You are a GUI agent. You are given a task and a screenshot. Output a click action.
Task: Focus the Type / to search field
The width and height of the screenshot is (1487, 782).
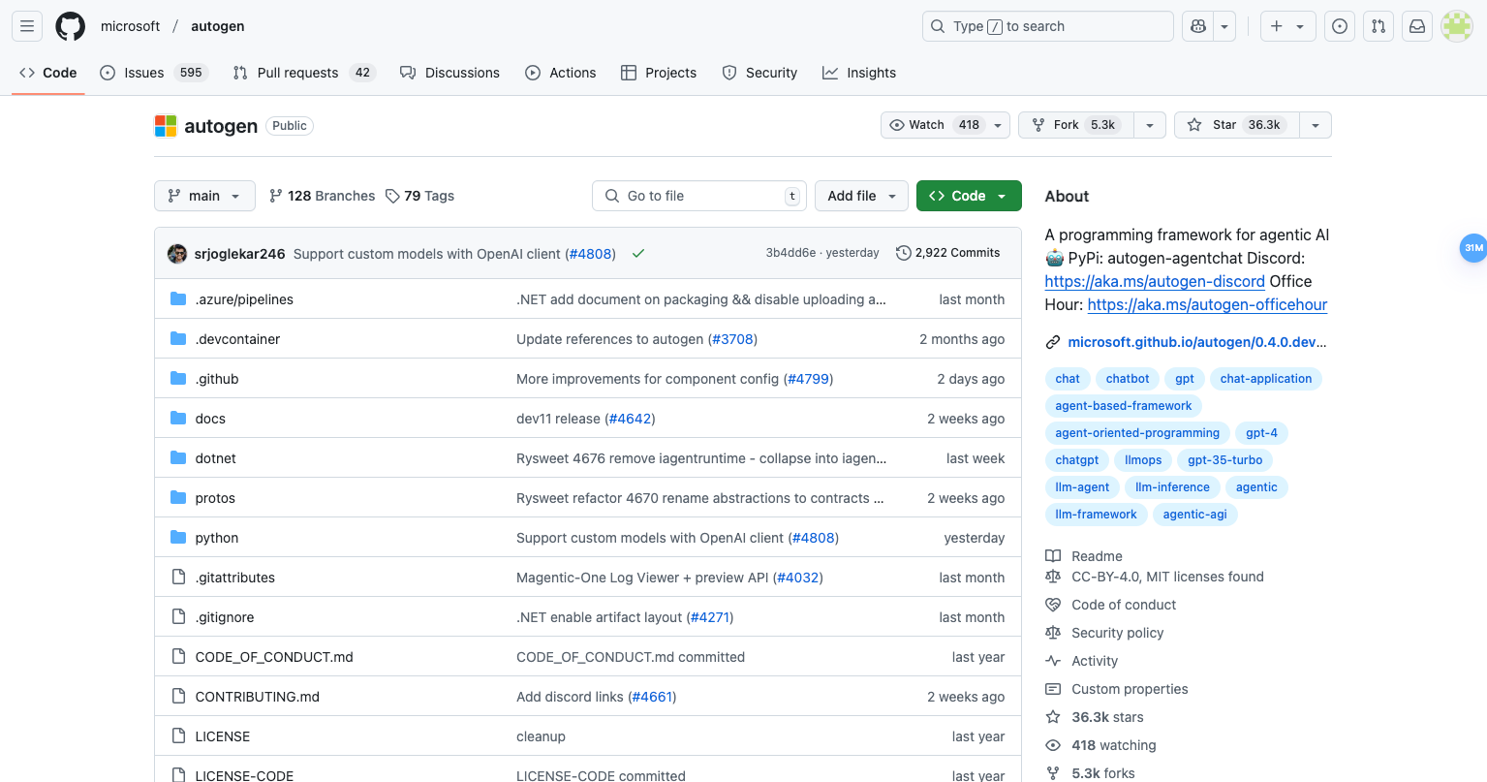pos(1047,26)
